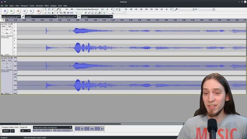Click Fit Project to Width icon
This screenshot has width=247, height=139.
tap(96, 13)
